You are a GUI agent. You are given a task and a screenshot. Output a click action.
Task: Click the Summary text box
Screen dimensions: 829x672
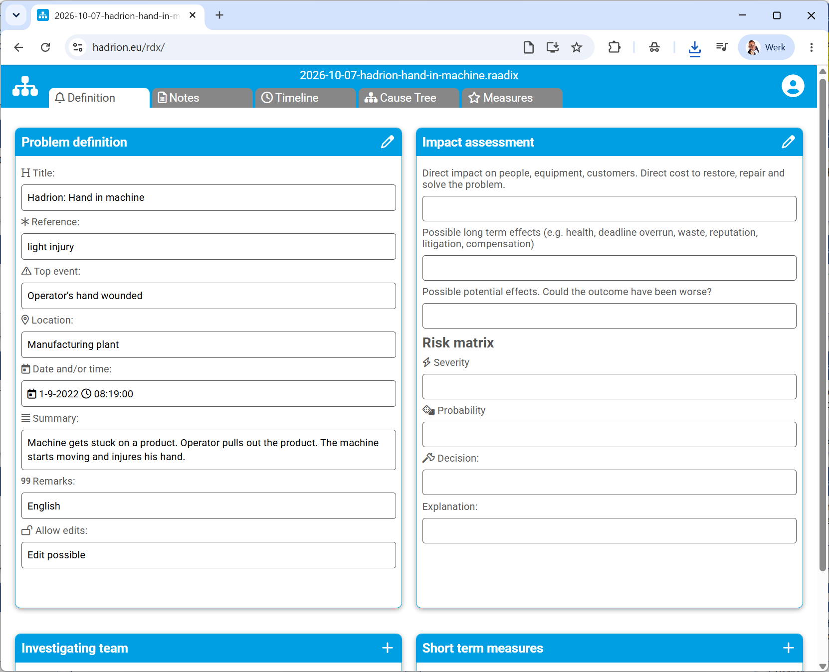[208, 450]
